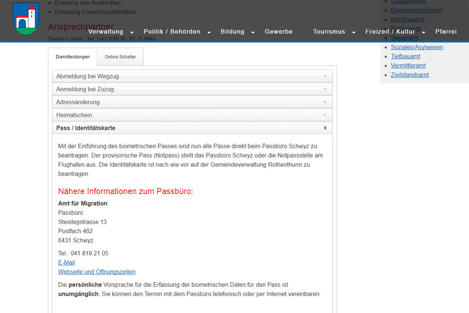Open the Vermittleramt sidebar link
This screenshot has width=469, height=313.
pos(408,66)
